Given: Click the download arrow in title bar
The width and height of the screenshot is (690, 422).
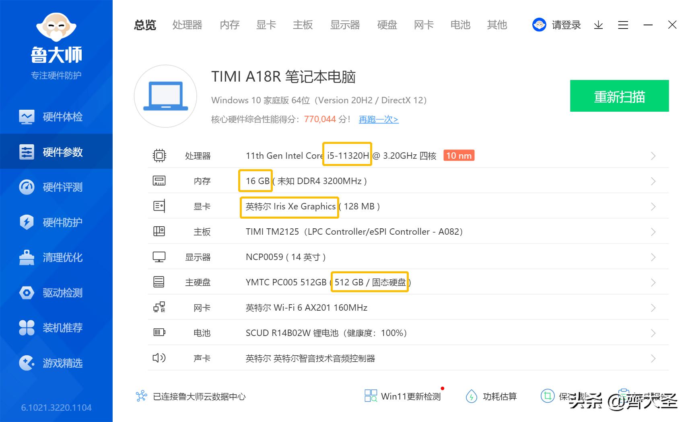Looking at the screenshot, I should [599, 25].
